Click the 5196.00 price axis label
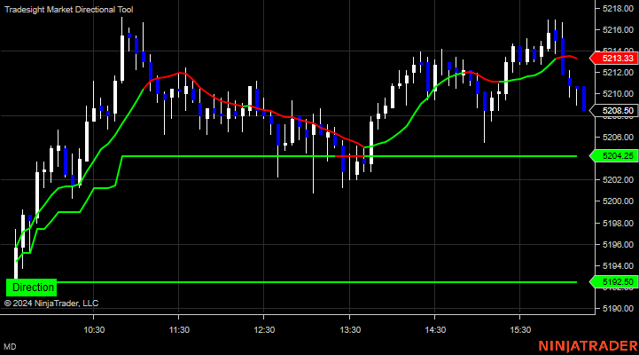The height and width of the screenshot is (355, 639). 618,244
